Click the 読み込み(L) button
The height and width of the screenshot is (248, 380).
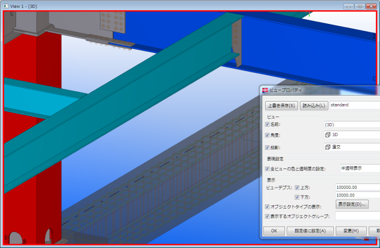pyautogui.click(x=314, y=105)
